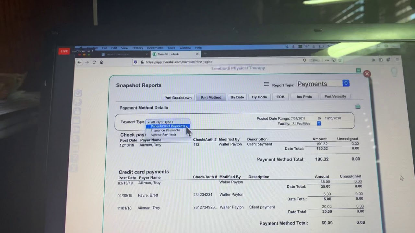Switch to the Ins Pmts tab
The height and width of the screenshot is (233, 415).
pyautogui.click(x=304, y=96)
